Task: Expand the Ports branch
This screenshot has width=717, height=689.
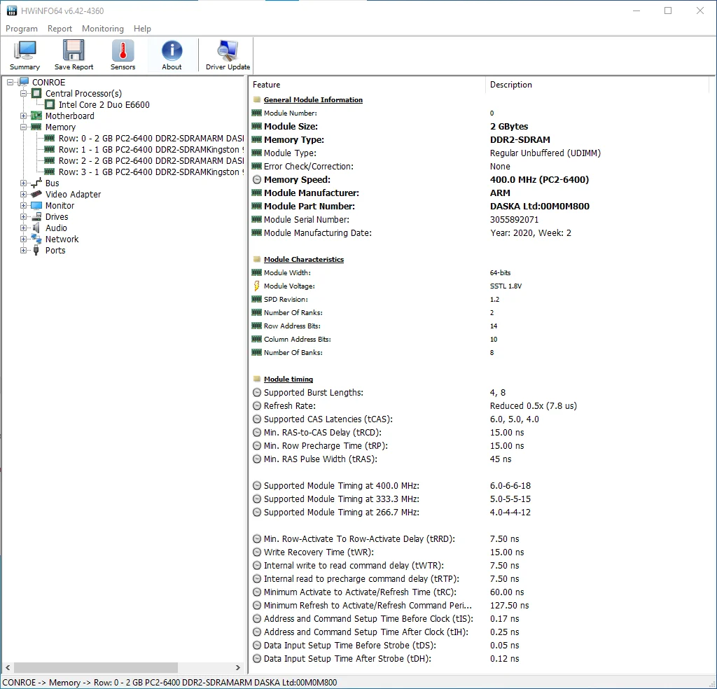Action: coord(23,251)
